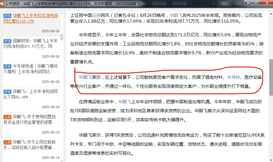
Task: Click 公告 tag beside 控股股东 item
Action: pos(7,142)
